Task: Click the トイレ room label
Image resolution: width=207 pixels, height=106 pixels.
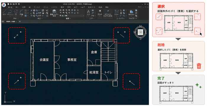Action: [108, 72]
